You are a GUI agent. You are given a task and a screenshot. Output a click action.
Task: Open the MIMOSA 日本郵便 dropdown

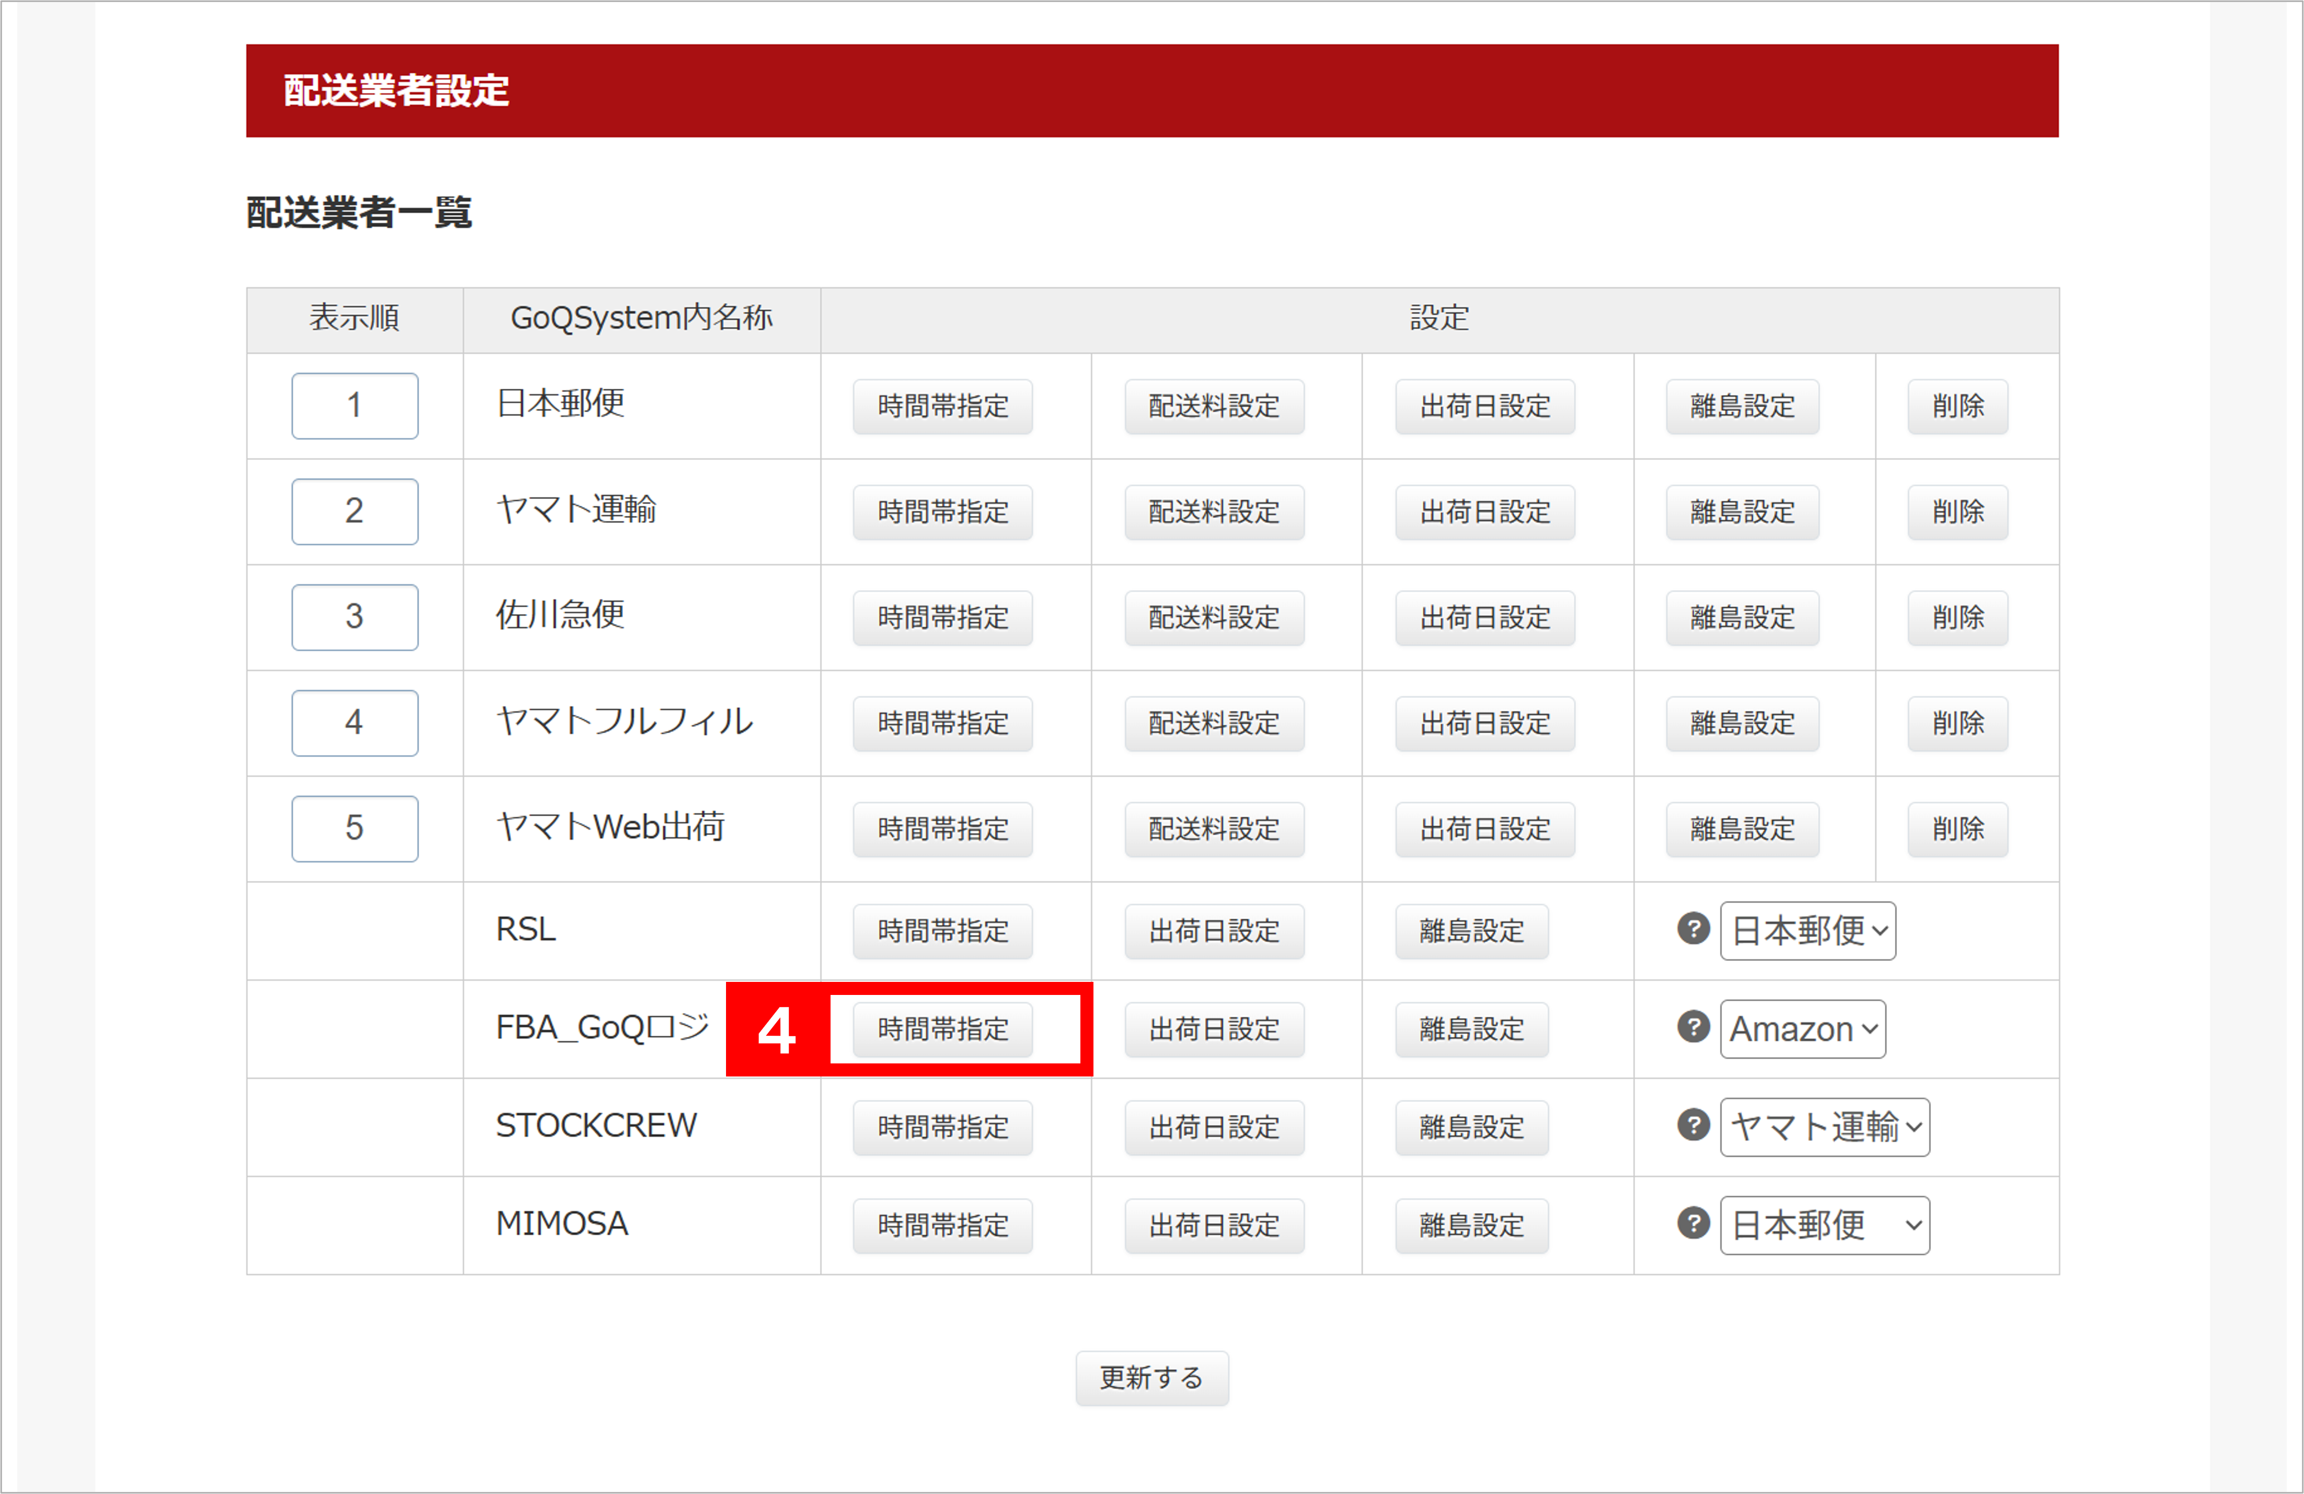(x=1825, y=1226)
